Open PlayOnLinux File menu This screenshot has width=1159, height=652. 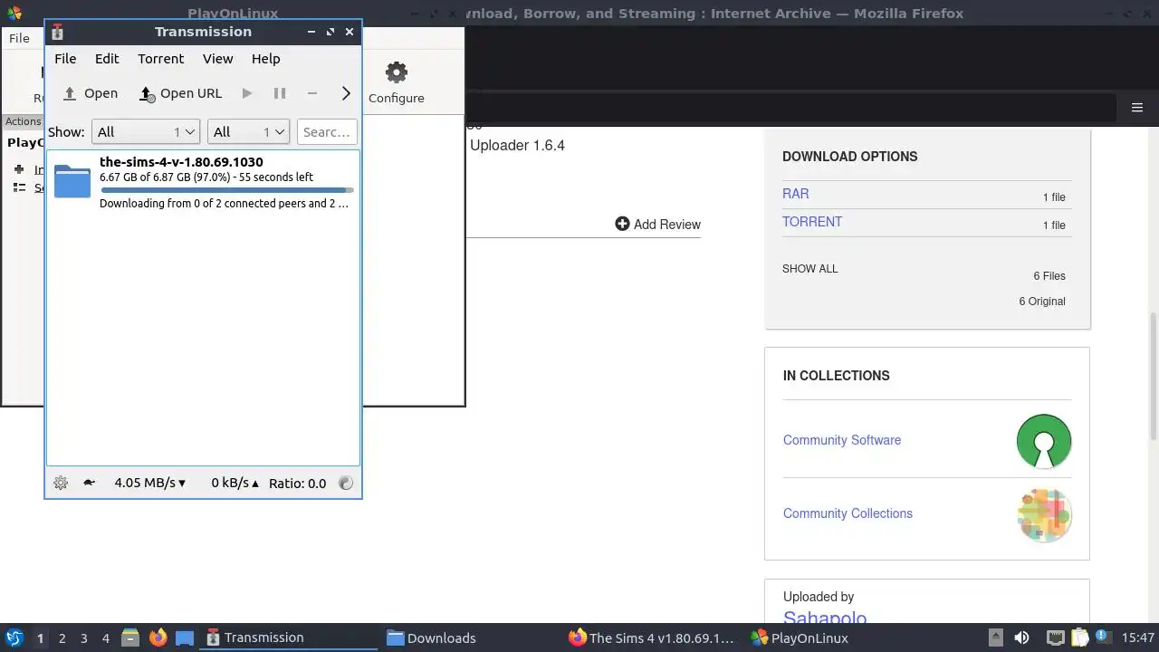pyautogui.click(x=19, y=38)
